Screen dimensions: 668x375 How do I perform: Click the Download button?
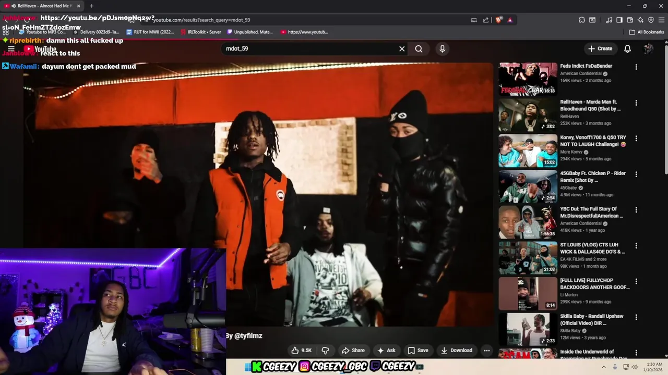point(457,351)
